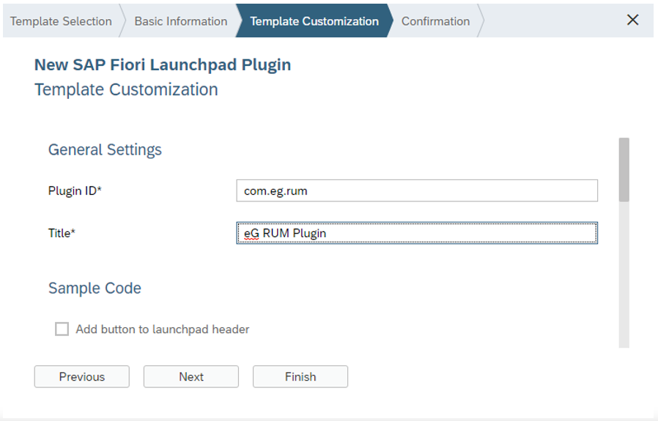Image resolution: width=658 pixels, height=421 pixels.
Task: Enable Add button to launchpad header checkbox
Action: [62, 329]
